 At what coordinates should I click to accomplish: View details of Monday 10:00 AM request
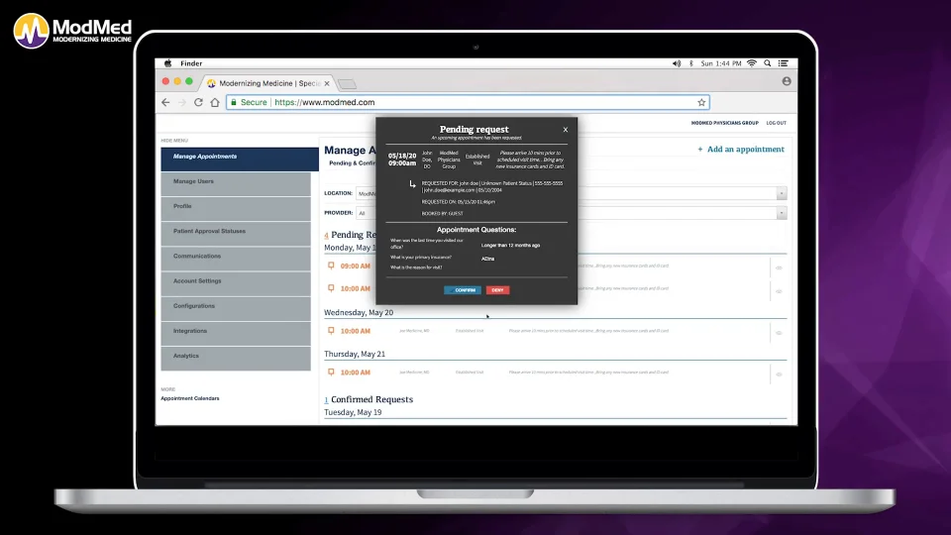point(779,291)
